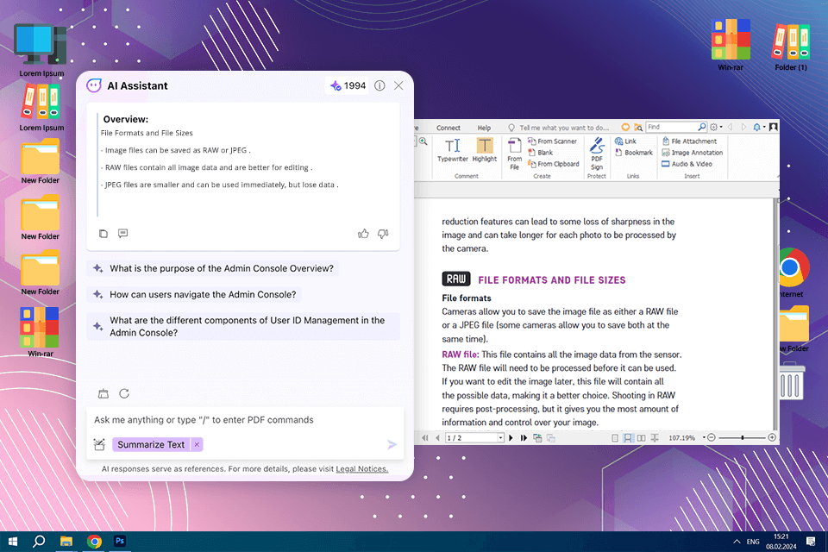Remove the Summarize Text tag
The height and width of the screenshot is (552, 828).
197,445
